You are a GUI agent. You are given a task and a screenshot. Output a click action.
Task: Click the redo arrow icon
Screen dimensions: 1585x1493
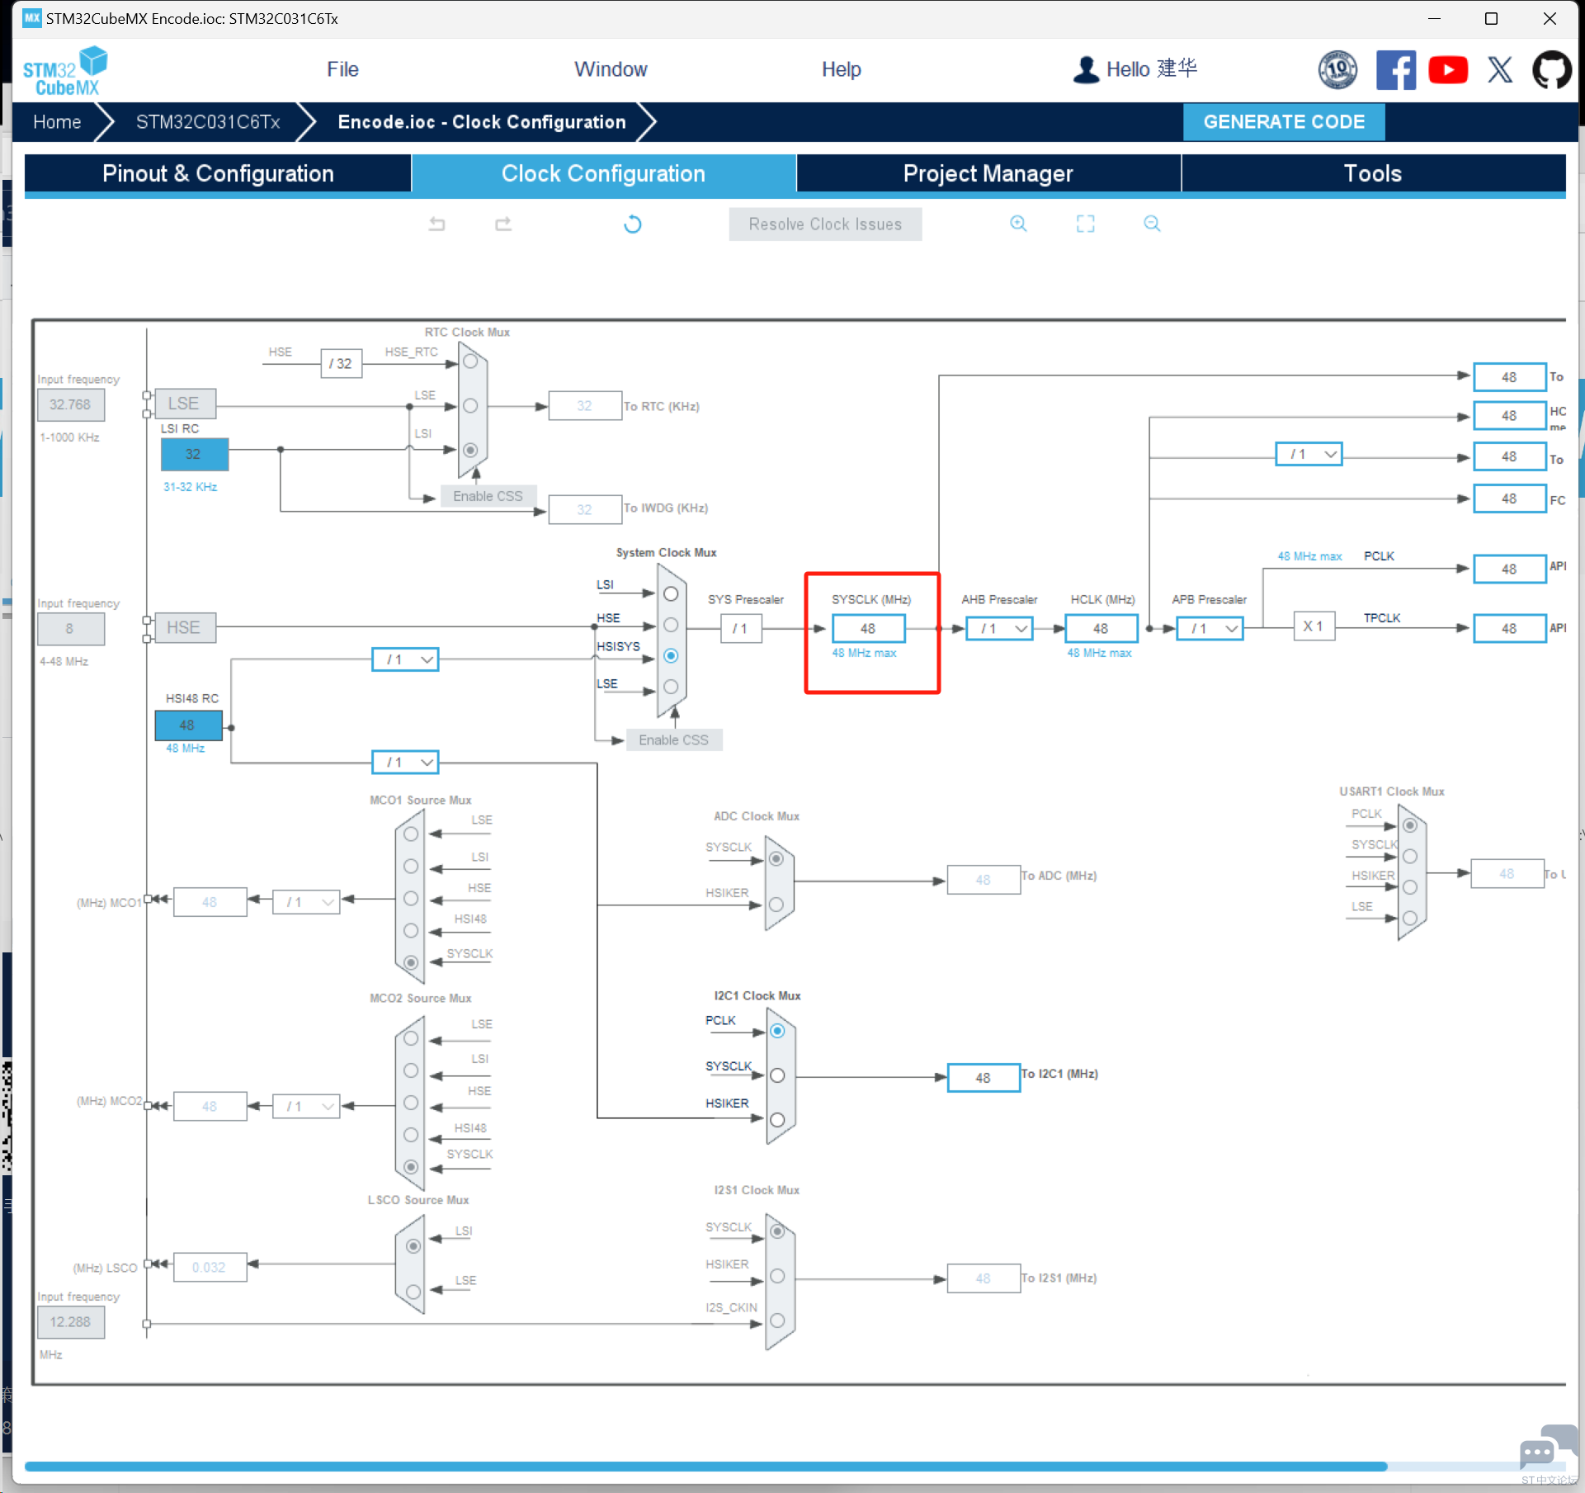(x=503, y=224)
